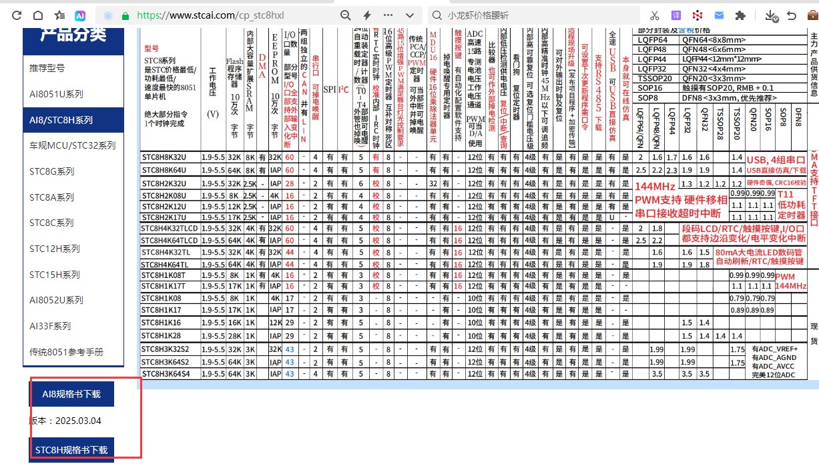
Task: Click the undo closed-tab arrow icon
Action: point(792,15)
